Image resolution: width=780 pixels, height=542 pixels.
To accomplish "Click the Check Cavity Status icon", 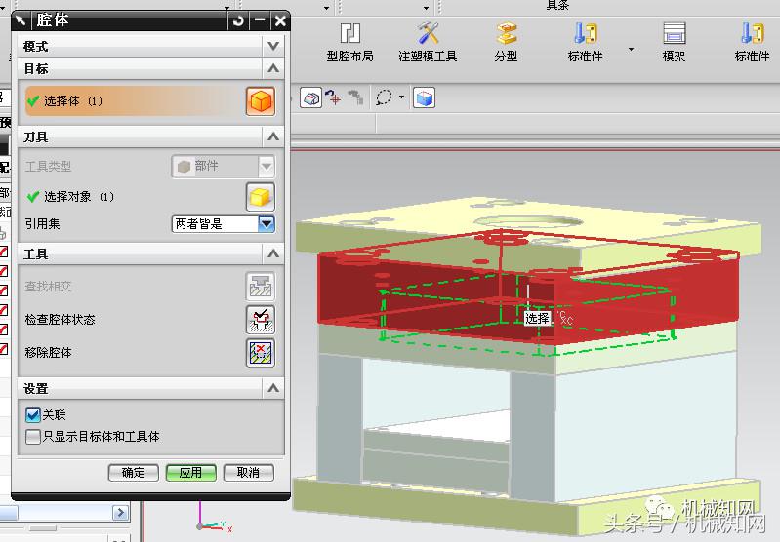I will click(261, 320).
